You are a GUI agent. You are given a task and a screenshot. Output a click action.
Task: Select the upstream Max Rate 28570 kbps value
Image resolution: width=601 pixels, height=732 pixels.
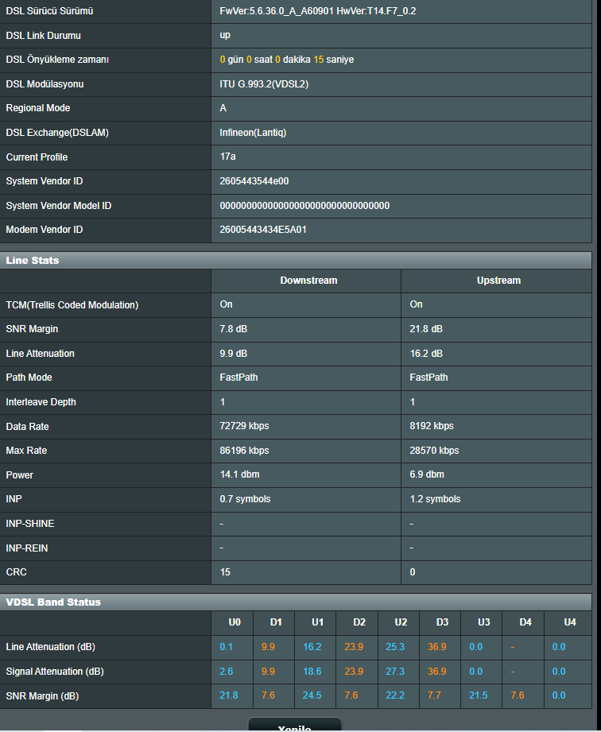434,451
